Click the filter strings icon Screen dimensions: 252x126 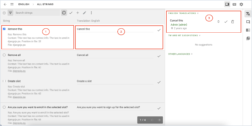(10, 13)
